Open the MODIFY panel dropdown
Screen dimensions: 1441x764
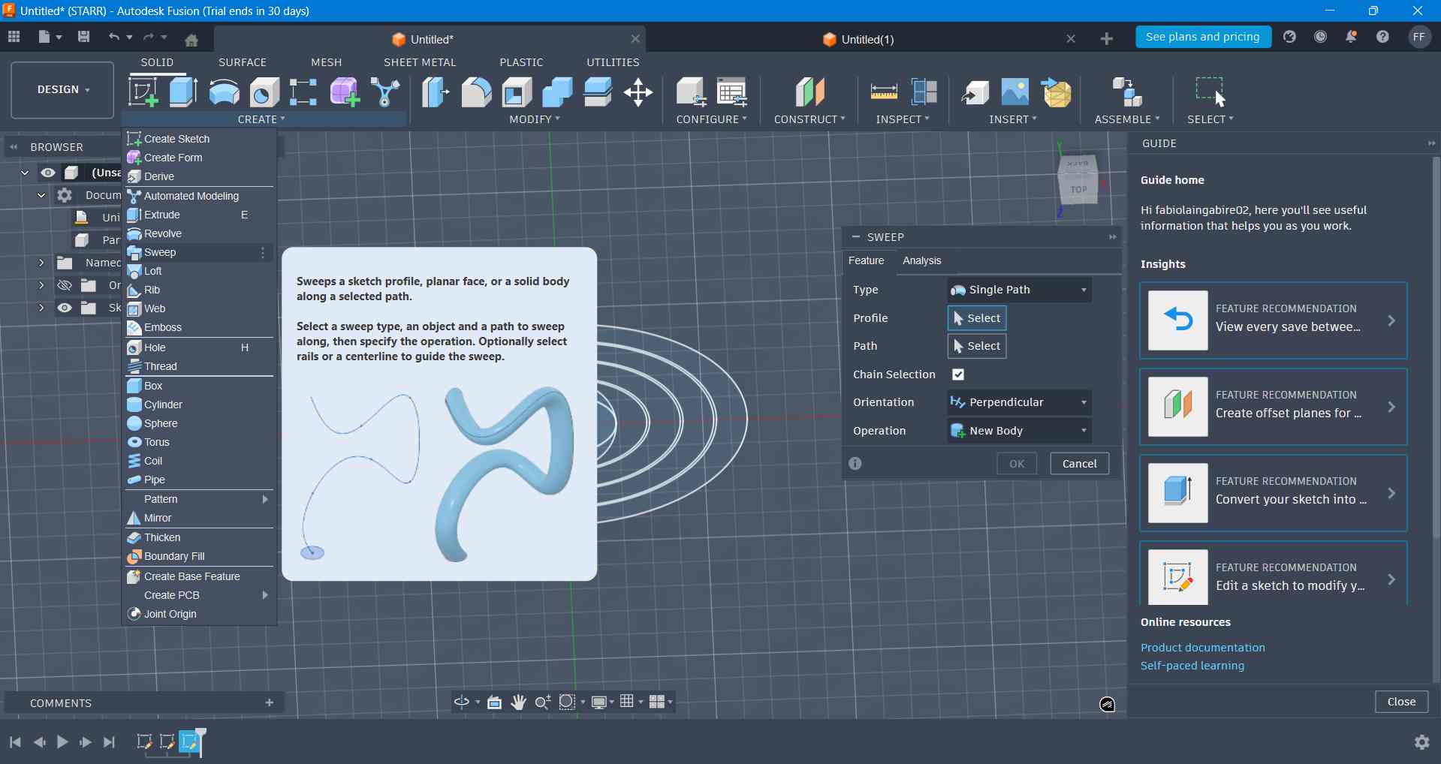pyautogui.click(x=534, y=119)
